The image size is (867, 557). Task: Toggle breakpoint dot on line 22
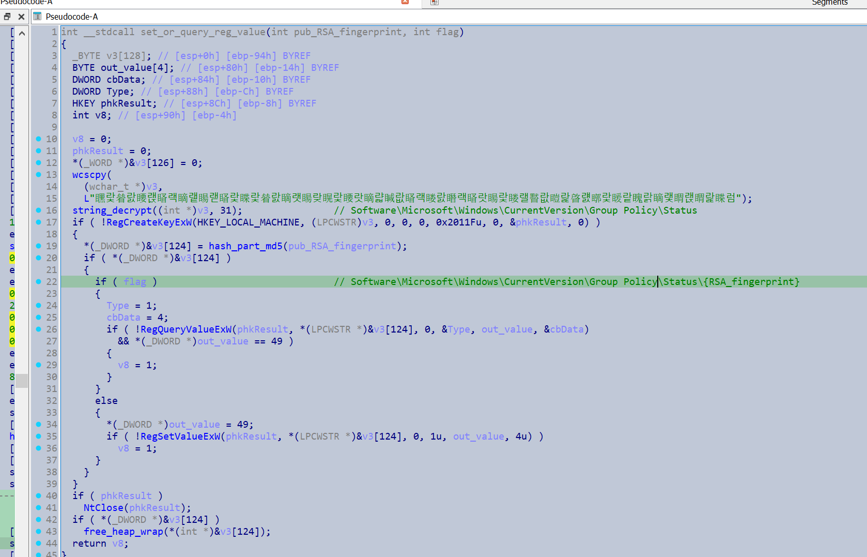[38, 282]
